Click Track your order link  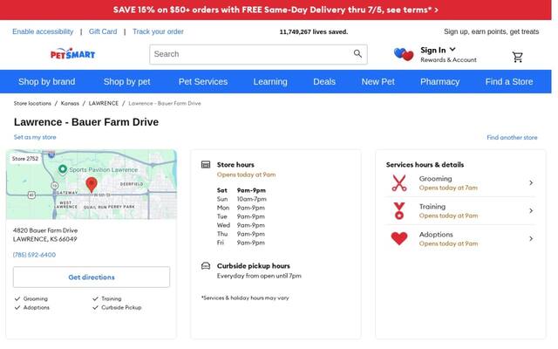point(158,31)
